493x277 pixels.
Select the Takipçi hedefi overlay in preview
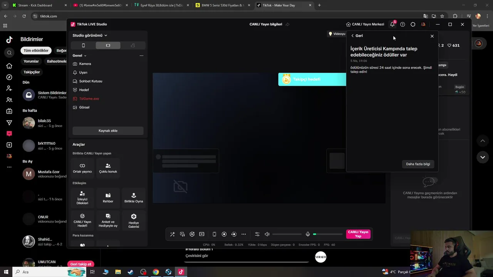pyautogui.click(x=312, y=79)
